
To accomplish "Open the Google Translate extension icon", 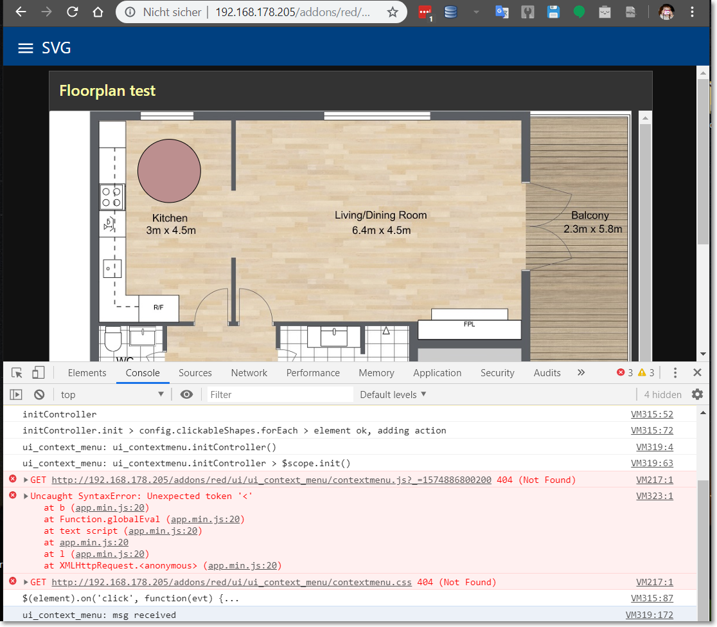I will [x=502, y=12].
